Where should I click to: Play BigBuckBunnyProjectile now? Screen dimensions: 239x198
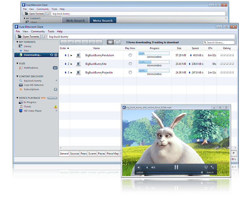point(130,72)
